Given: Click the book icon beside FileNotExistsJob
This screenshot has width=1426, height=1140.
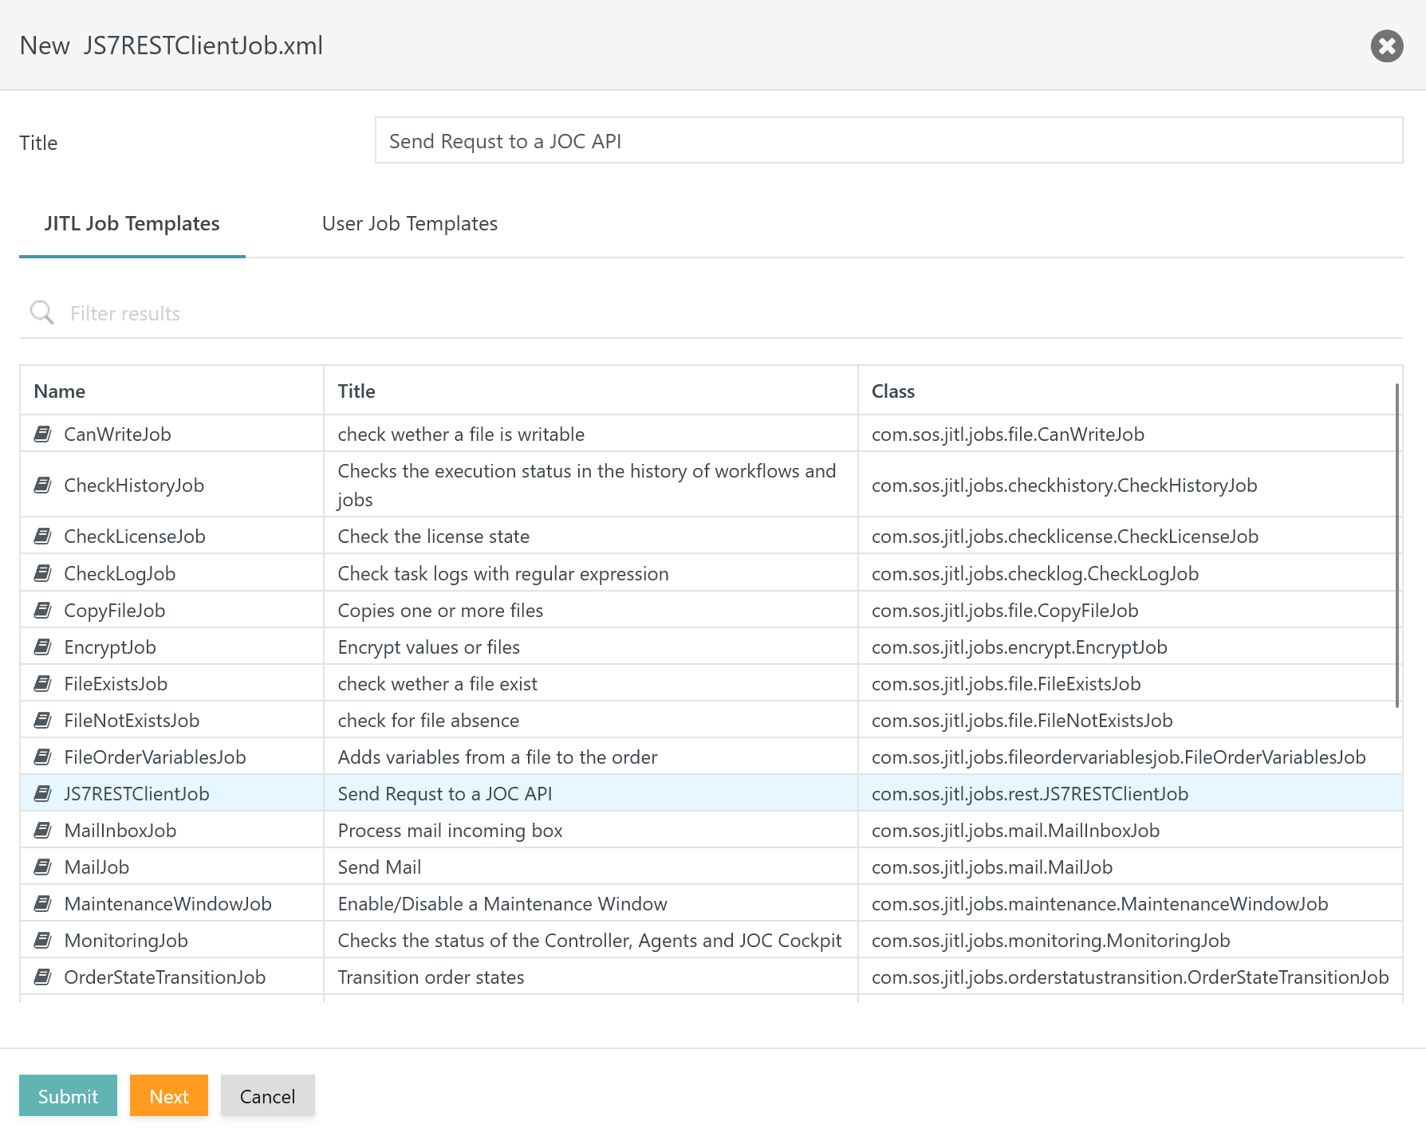Looking at the screenshot, I should click(x=43, y=720).
